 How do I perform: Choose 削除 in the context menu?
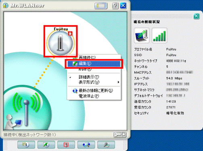85,69
